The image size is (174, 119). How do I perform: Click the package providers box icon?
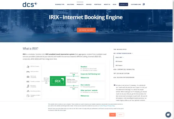pos(28,96)
